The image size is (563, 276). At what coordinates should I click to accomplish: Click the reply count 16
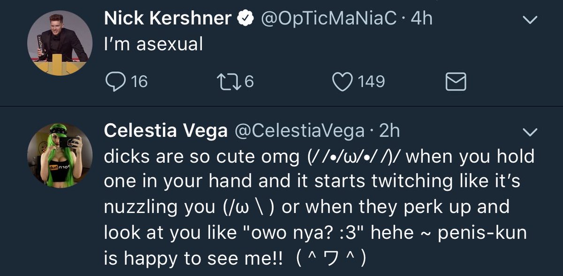[x=139, y=82]
